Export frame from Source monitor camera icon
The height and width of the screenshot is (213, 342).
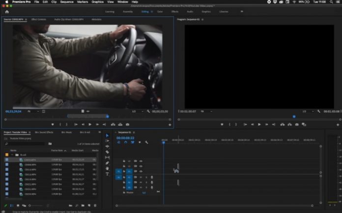pyautogui.click(x=128, y=124)
